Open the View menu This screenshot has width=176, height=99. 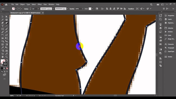[45, 4]
